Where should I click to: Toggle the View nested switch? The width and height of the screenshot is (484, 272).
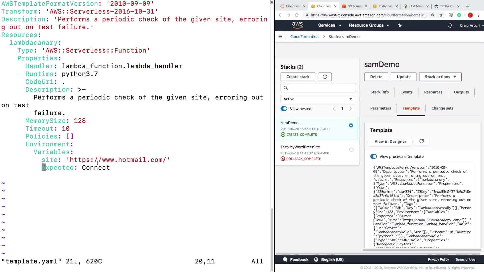point(284,109)
